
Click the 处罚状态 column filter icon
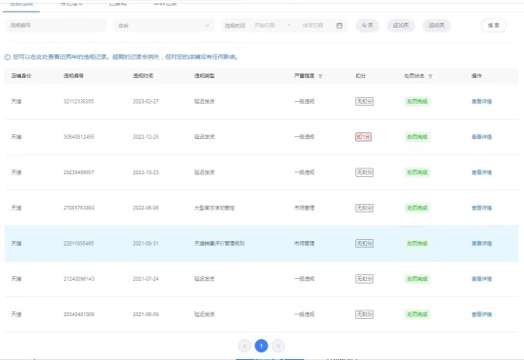[x=430, y=76]
